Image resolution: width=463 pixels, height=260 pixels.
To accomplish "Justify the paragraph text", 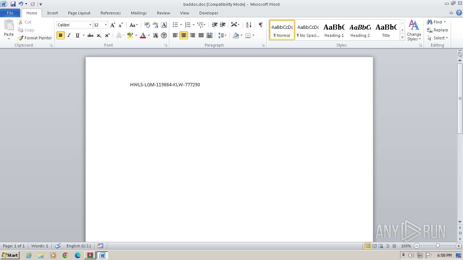I will pyautogui.click(x=201, y=35).
